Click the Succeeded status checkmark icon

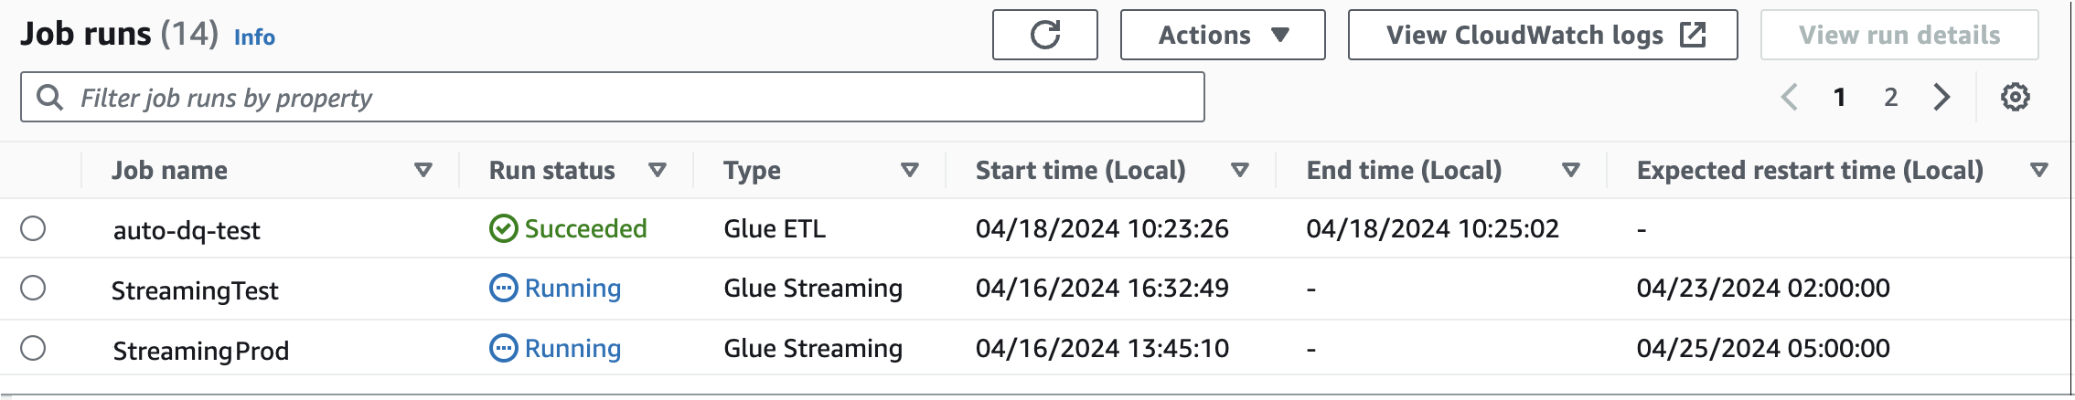coord(503,228)
